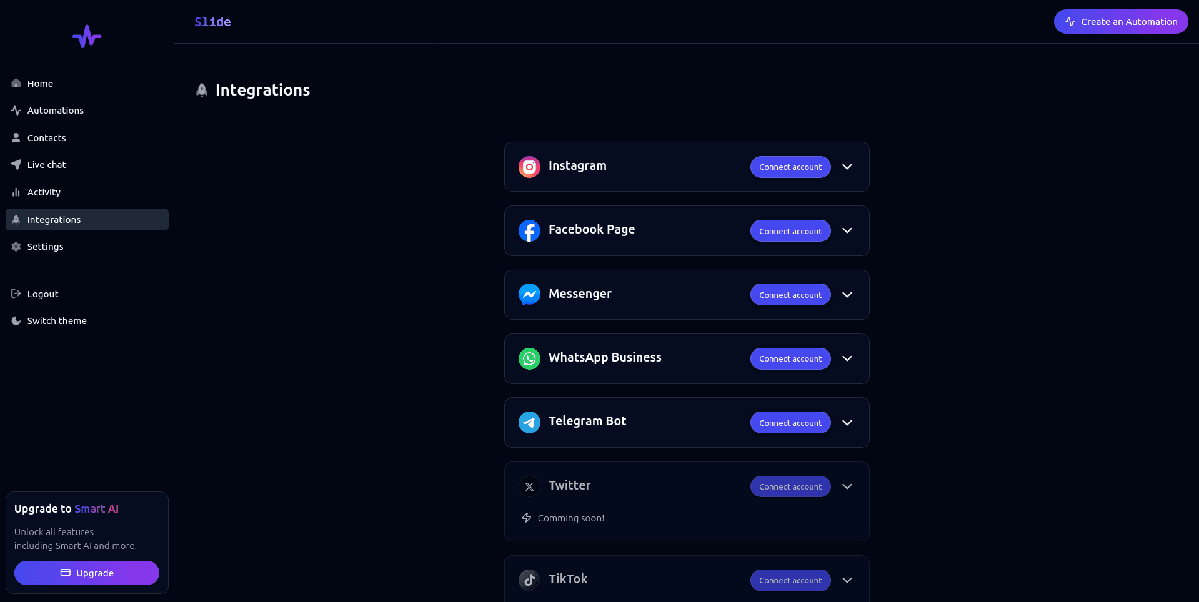The image size is (1199, 602).
Task: Expand the Messenger integration chevron
Action: tap(847, 294)
